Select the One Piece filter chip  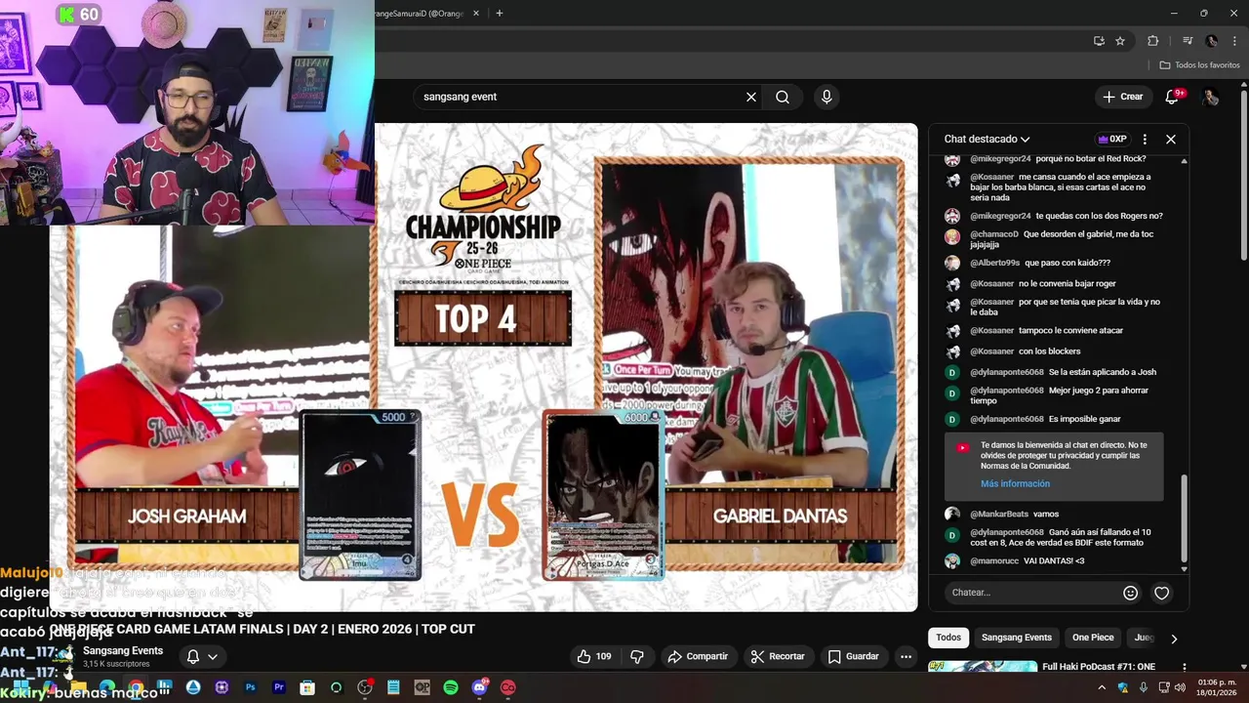coord(1093,638)
